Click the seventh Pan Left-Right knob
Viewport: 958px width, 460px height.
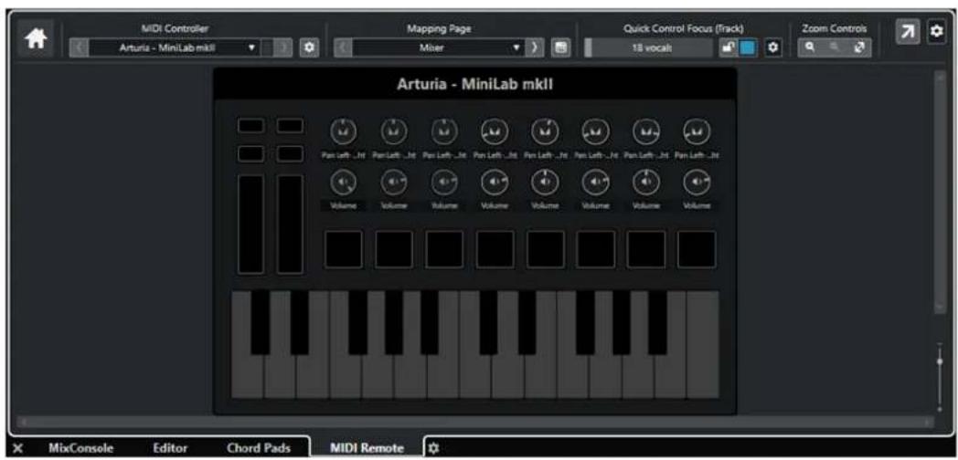645,131
